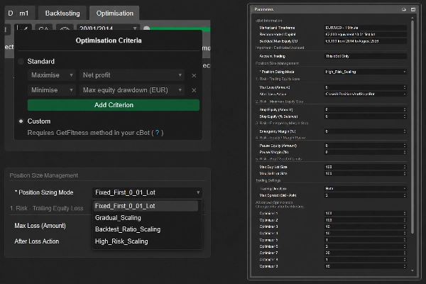Click the Add Criterion button
The image size is (426, 284).
(x=114, y=105)
